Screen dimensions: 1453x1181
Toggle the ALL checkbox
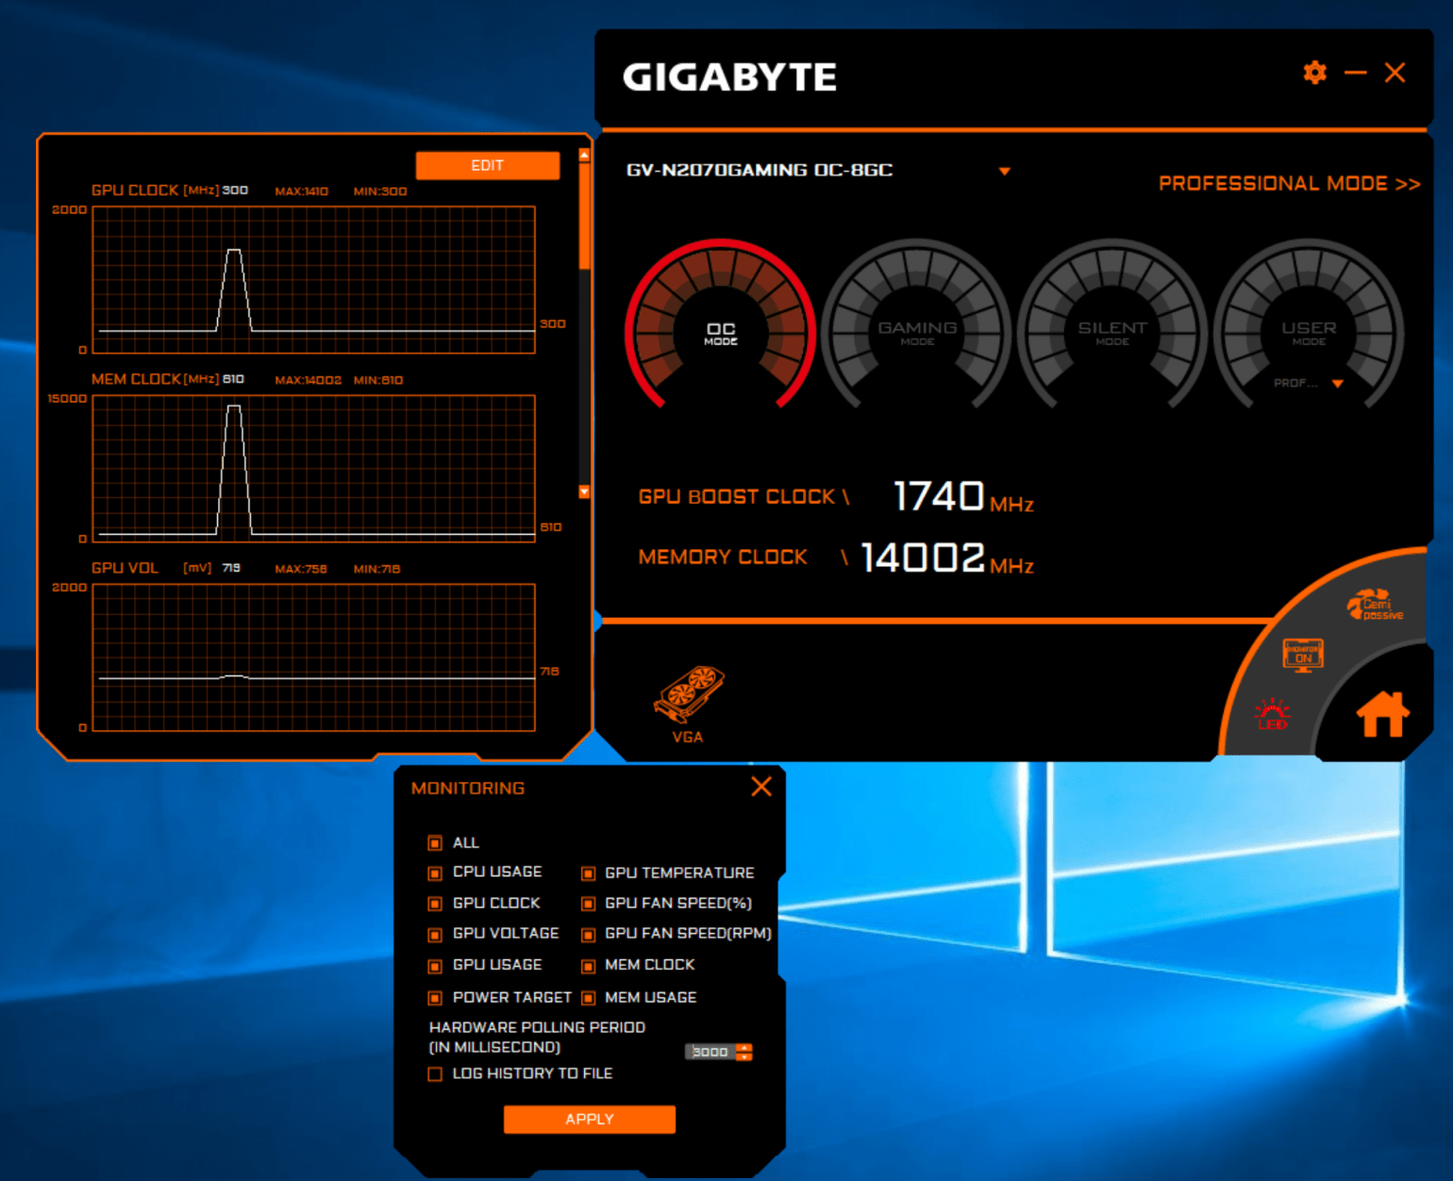tap(435, 842)
